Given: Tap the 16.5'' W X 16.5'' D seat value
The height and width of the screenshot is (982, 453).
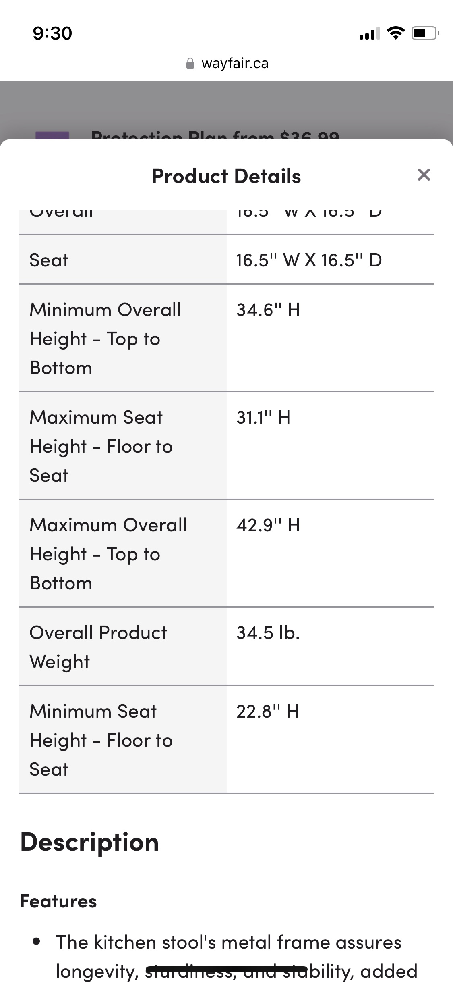Looking at the screenshot, I should pyautogui.click(x=309, y=260).
